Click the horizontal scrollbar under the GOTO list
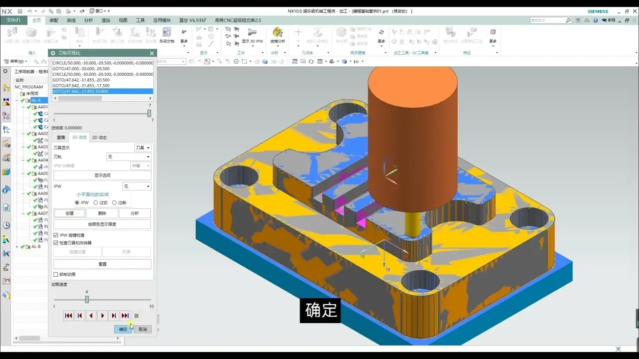639x359 pixels. (103, 98)
